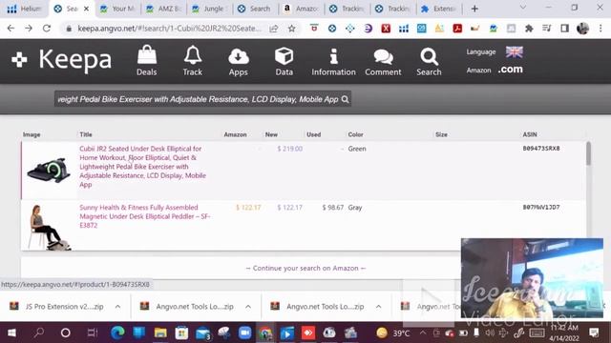611x343 pixels.
Task: Open Windows taskbar search
Action: tap(38, 333)
